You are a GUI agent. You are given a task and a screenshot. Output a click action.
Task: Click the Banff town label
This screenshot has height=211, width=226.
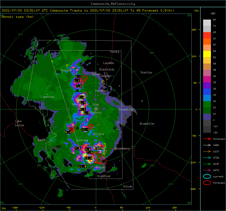click(41, 140)
